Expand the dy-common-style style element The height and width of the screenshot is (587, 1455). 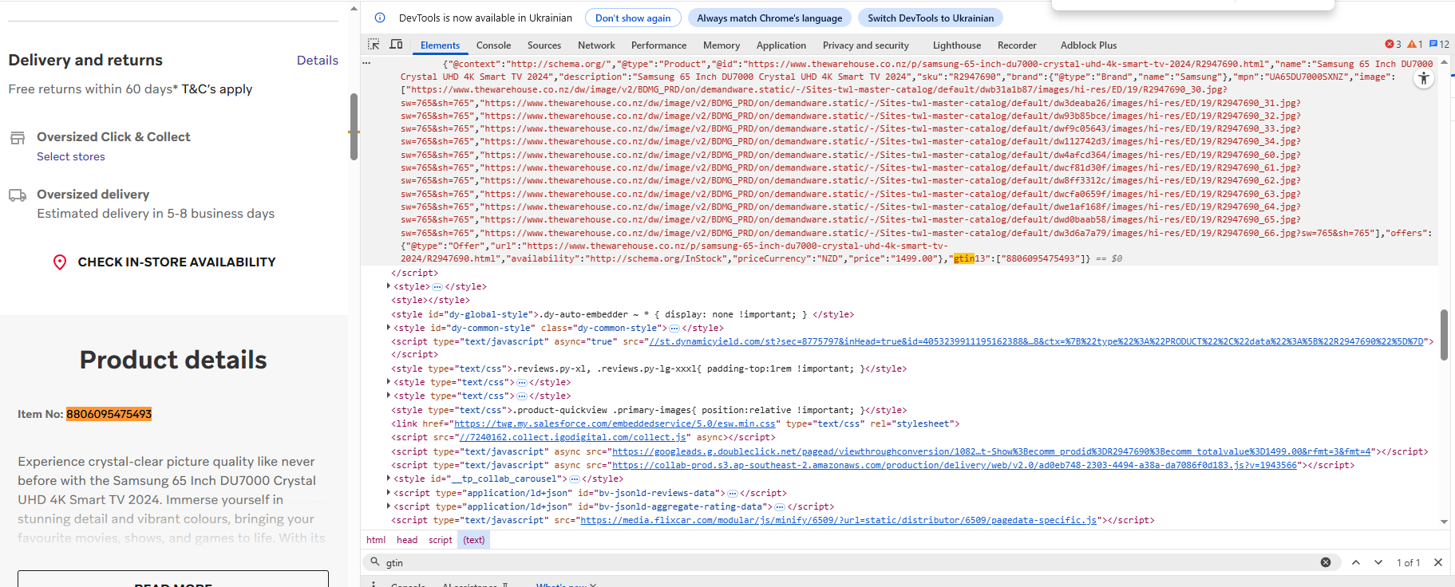(389, 328)
